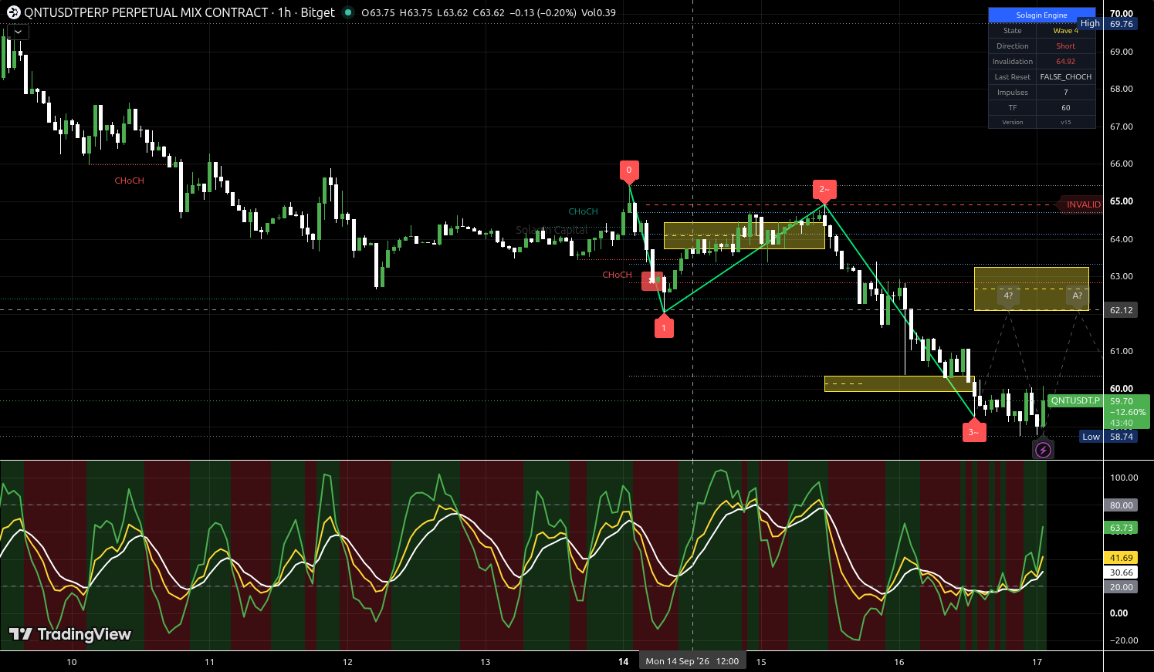Click the projected 4? wave label
This screenshot has height=672, width=1154.
click(x=1008, y=296)
